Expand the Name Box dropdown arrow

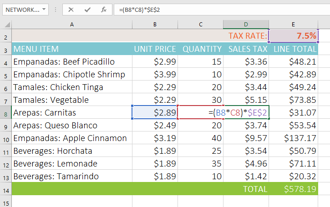coord(43,9)
